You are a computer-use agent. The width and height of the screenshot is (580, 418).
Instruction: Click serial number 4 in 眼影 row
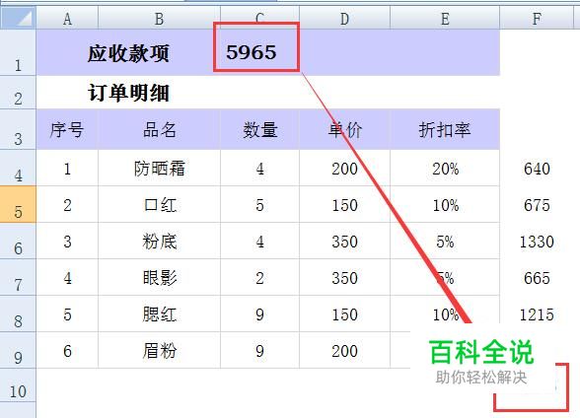pyautogui.click(x=67, y=277)
